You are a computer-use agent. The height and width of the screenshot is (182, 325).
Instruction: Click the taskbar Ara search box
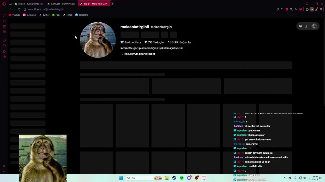pyautogui.click(x=144, y=178)
